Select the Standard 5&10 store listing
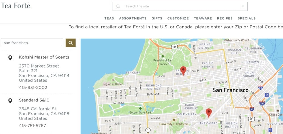 click(34, 100)
